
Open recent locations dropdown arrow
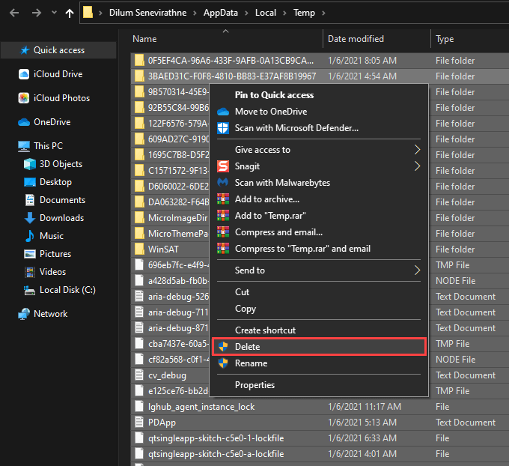click(52, 13)
